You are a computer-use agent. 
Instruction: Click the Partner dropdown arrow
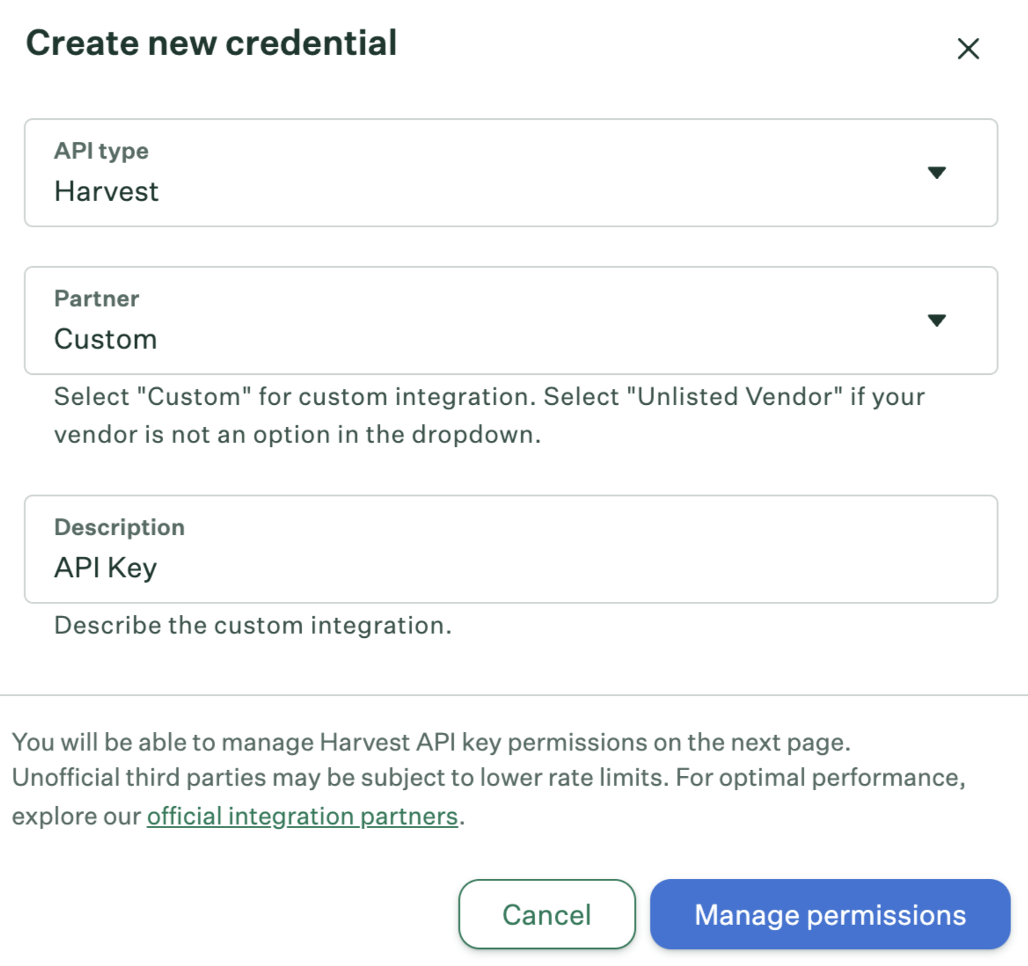click(x=936, y=320)
